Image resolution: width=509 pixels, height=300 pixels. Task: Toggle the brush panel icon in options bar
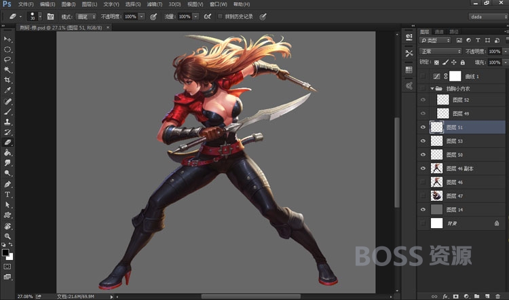click(50, 16)
